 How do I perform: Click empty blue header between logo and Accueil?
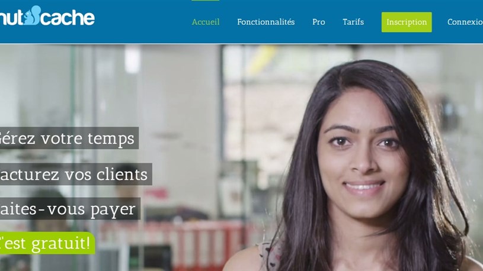tap(142, 21)
